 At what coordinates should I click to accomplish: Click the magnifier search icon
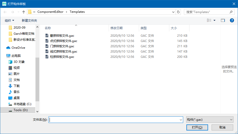(231, 12)
